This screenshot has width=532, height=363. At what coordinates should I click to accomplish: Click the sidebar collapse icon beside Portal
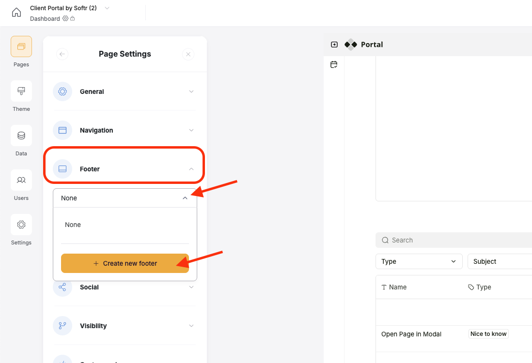334,45
